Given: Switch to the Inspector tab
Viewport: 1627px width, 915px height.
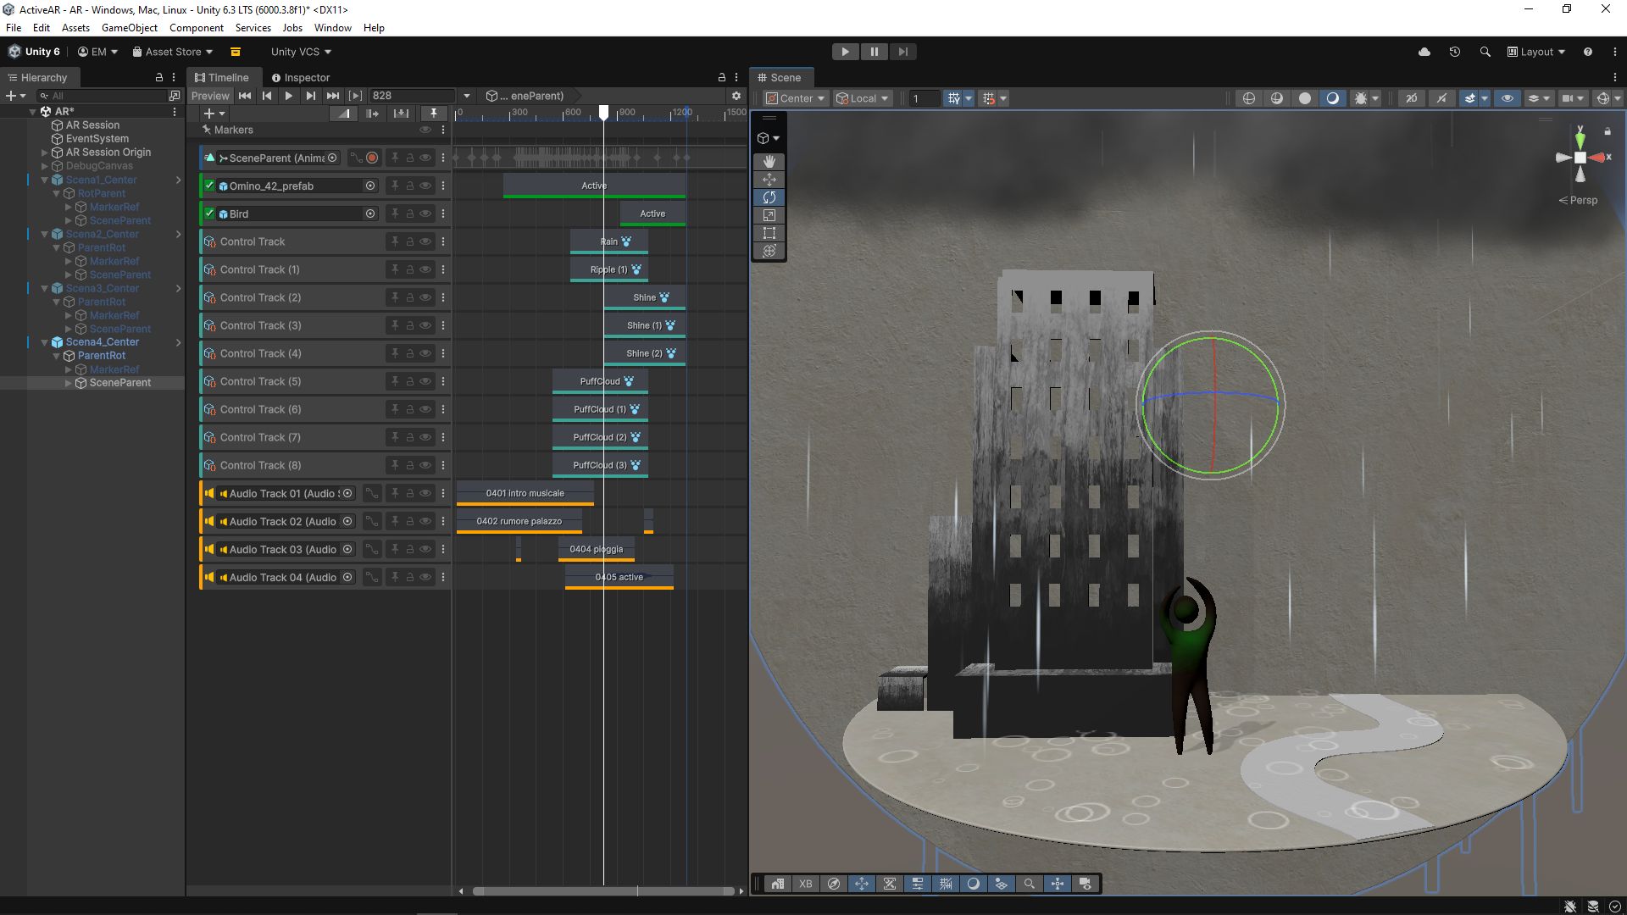Looking at the screenshot, I should 301,77.
